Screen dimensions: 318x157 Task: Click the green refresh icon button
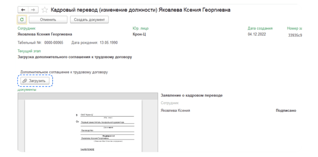(22, 20)
